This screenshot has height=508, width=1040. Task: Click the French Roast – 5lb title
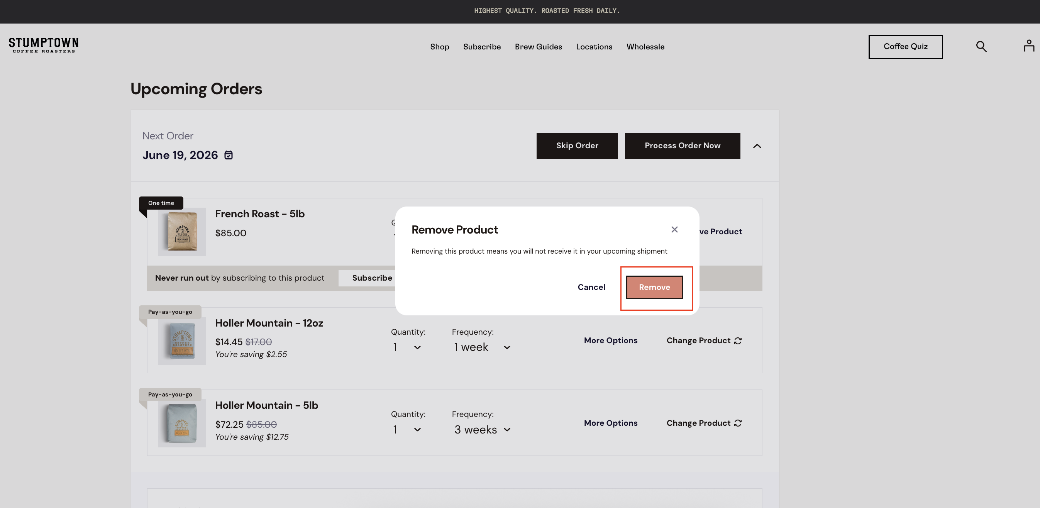(259, 213)
